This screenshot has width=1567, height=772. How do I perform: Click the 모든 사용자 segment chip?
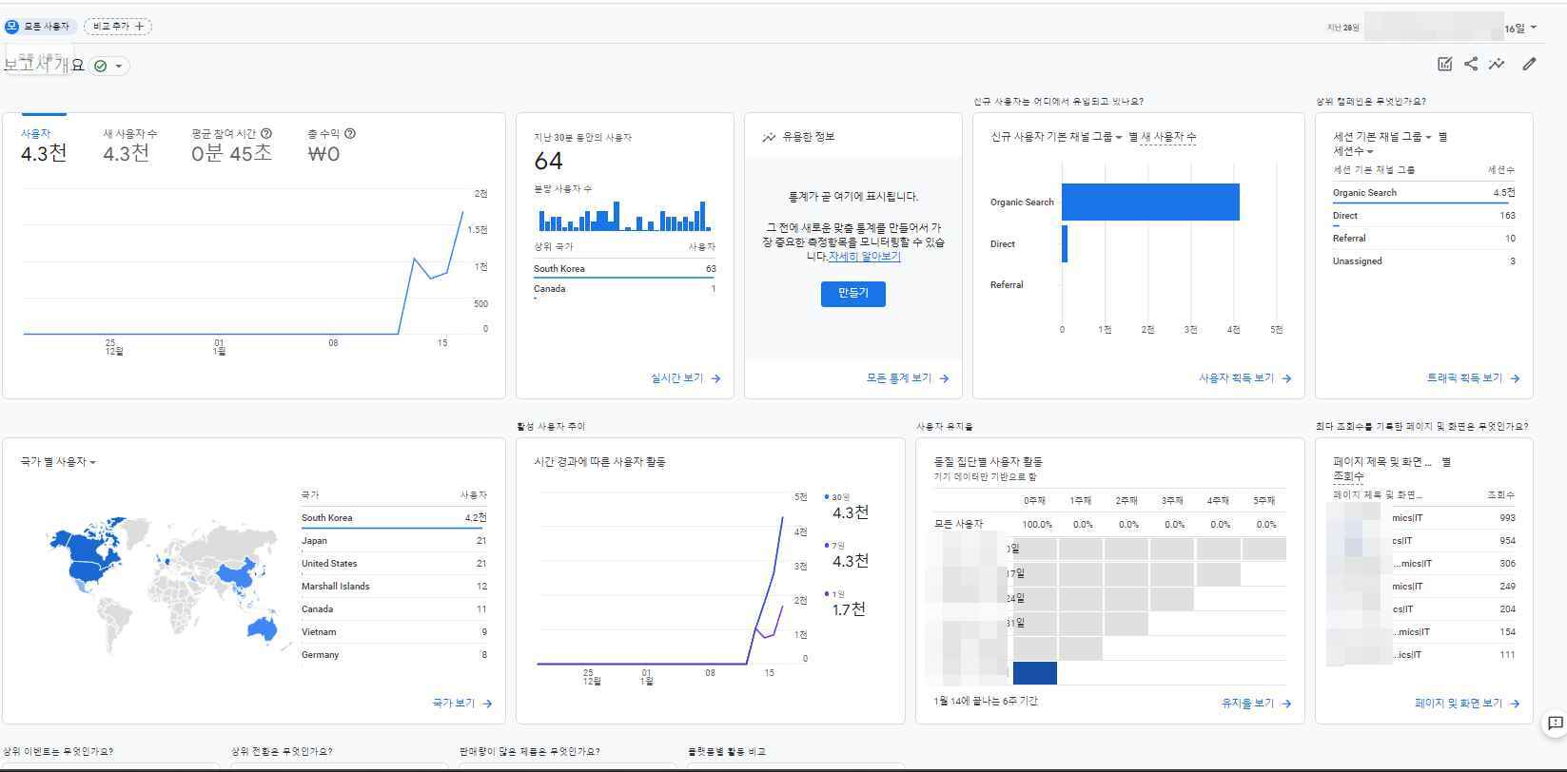(39, 27)
